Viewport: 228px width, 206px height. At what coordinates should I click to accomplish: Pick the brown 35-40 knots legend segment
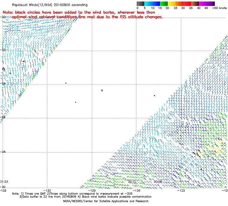point(195,4)
